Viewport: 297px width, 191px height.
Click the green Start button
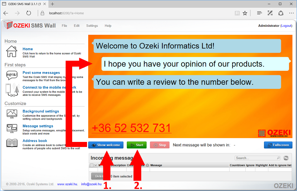[x=137, y=145]
